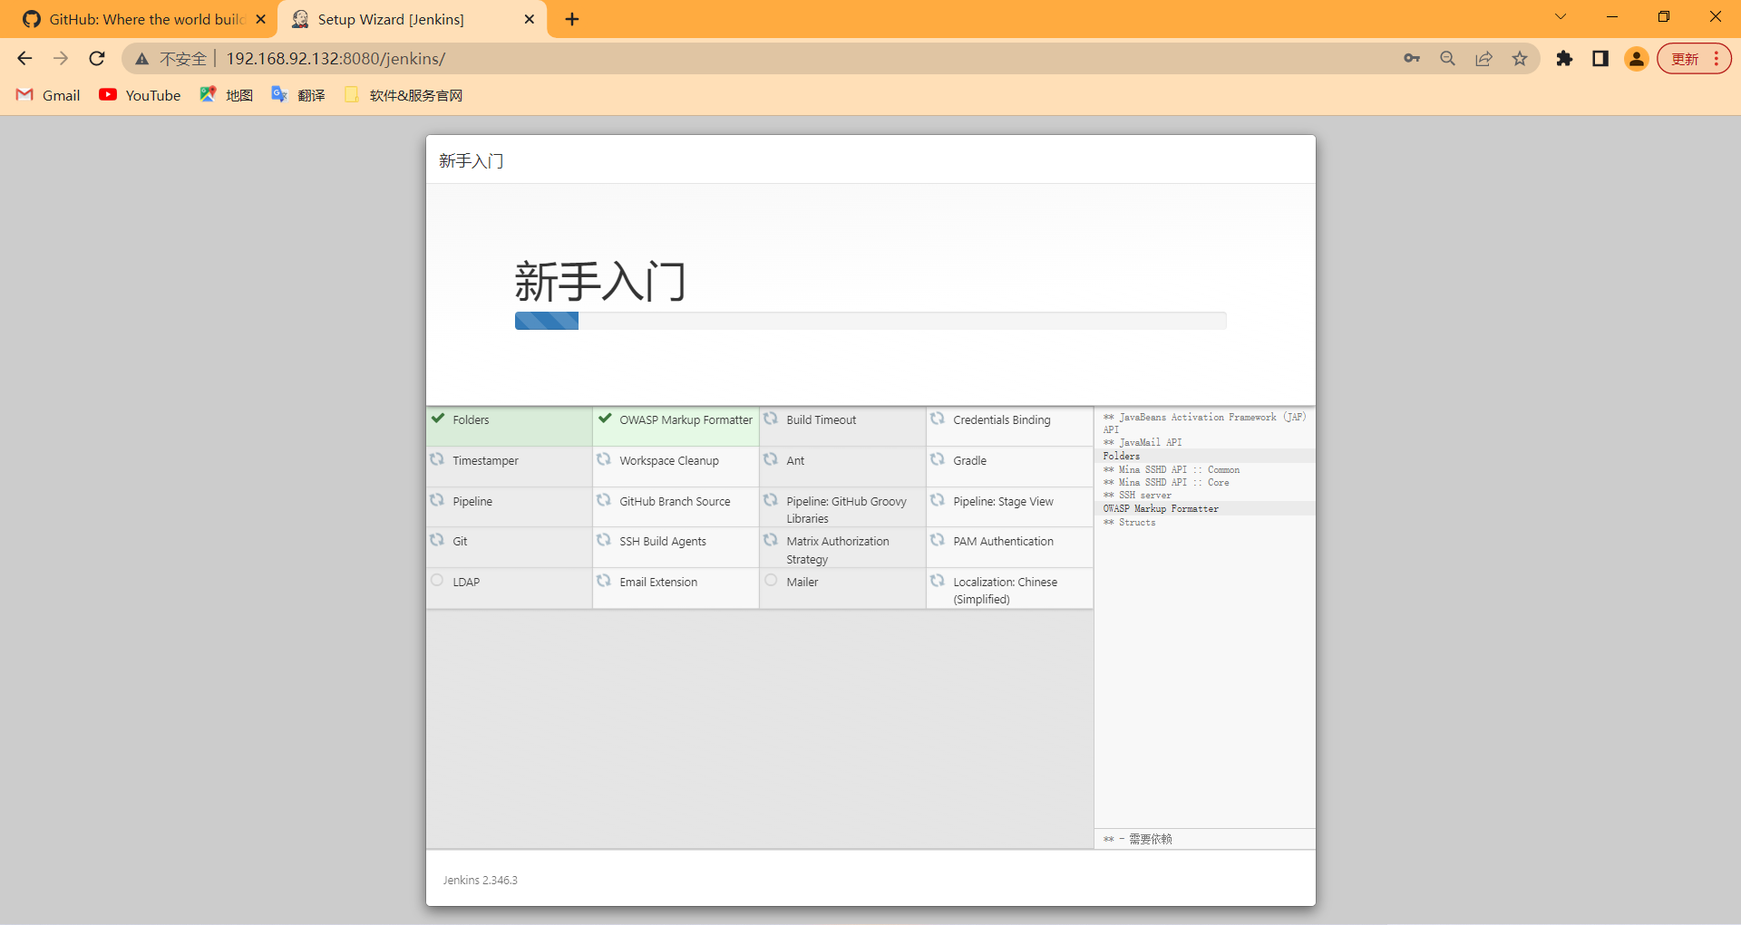The width and height of the screenshot is (1741, 925).
Task: Restore down the browser window
Action: (1664, 16)
